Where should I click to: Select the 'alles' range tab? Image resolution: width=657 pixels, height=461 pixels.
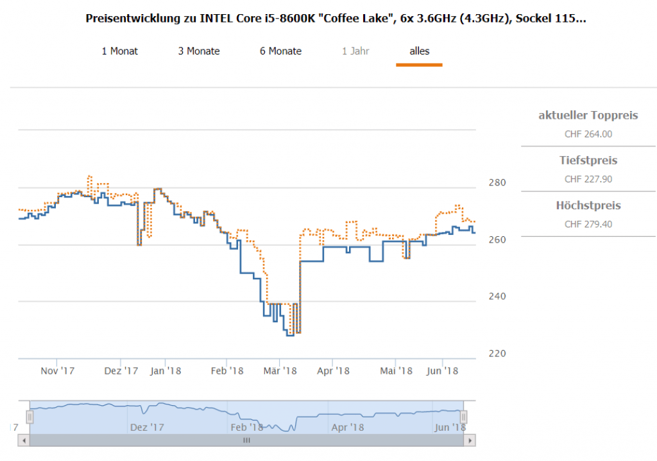click(420, 51)
